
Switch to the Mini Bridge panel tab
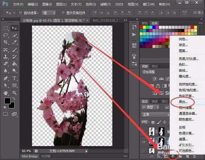pyautogui.click(x=30, y=156)
